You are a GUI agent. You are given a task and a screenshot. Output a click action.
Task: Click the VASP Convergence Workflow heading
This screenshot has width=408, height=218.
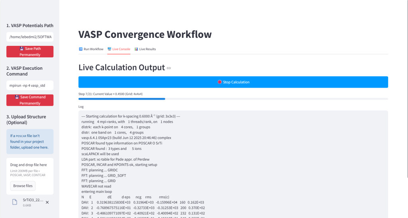(145, 34)
